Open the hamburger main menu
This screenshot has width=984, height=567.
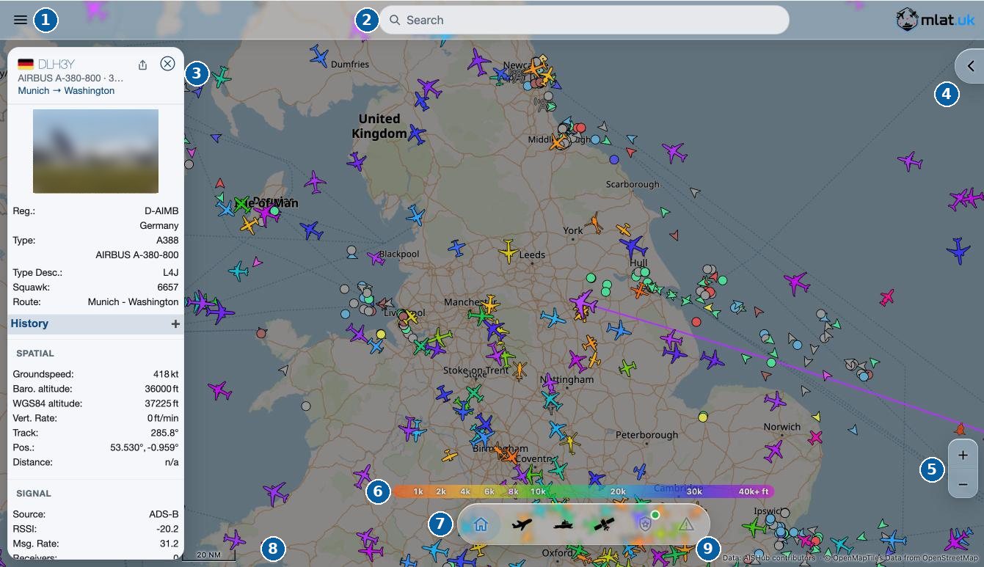(21, 20)
